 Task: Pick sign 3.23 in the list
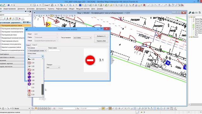pyautogui.click(x=35, y=59)
